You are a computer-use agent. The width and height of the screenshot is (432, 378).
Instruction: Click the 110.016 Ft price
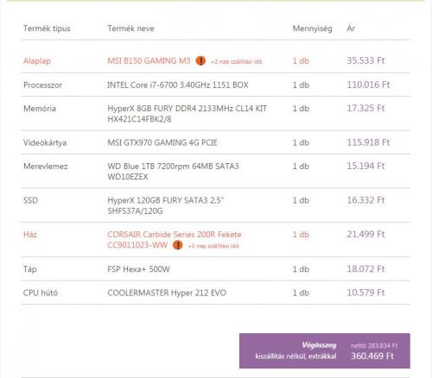click(x=368, y=85)
